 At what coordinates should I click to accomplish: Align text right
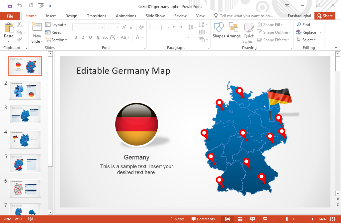[x=166, y=37]
